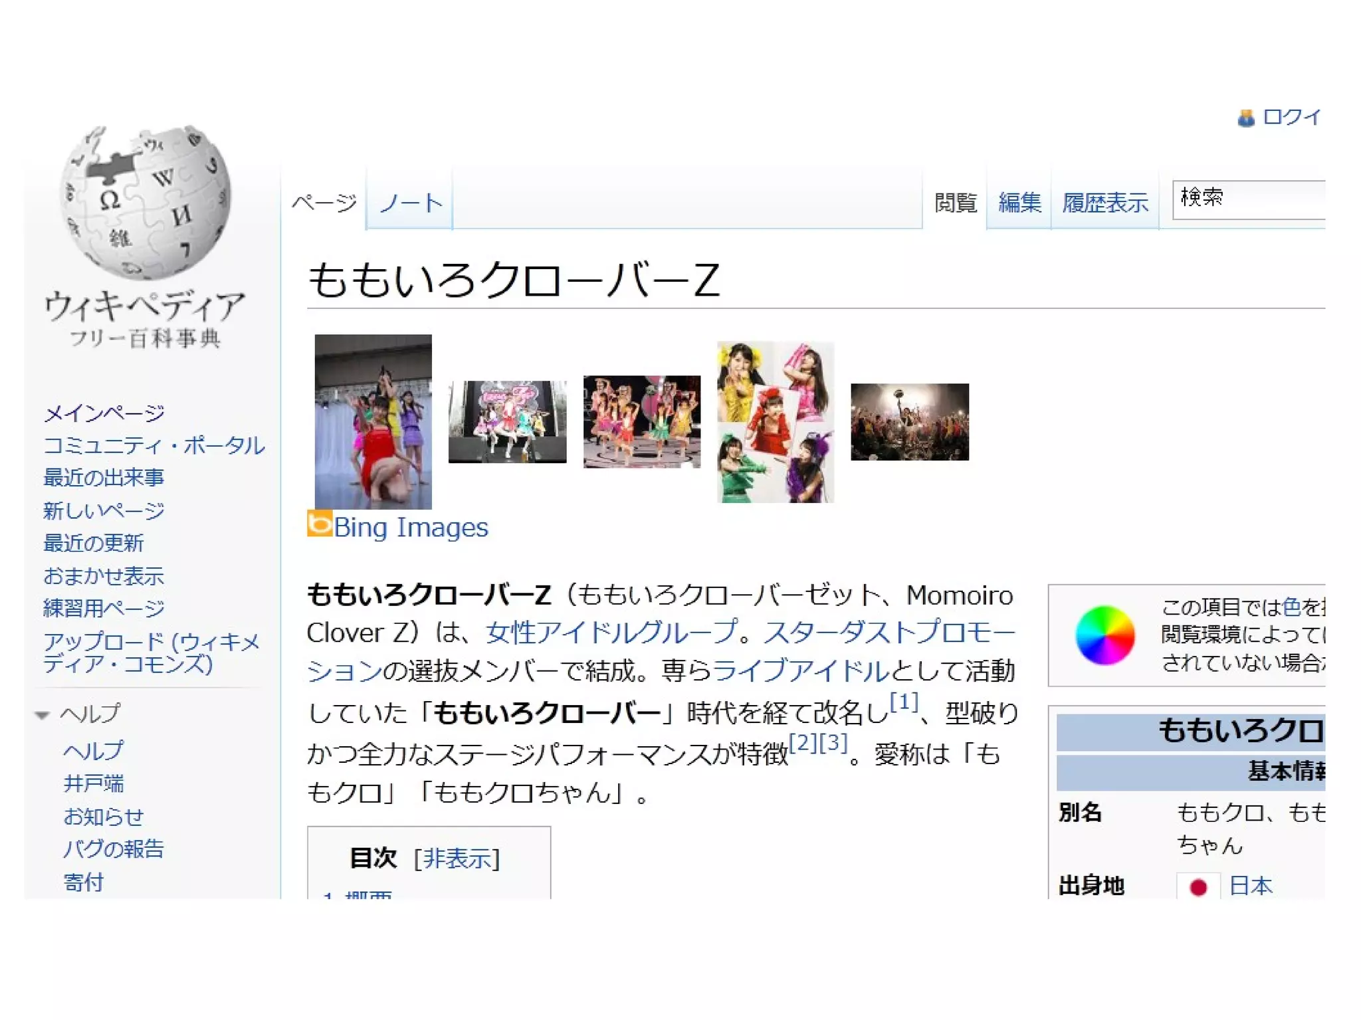This screenshot has width=1361, height=1020.
Task: Click 寄付 sidebar link
Action: tap(84, 882)
